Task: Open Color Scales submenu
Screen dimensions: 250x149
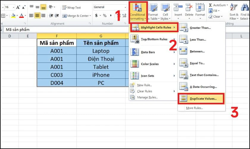Action: [x=153, y=64]
